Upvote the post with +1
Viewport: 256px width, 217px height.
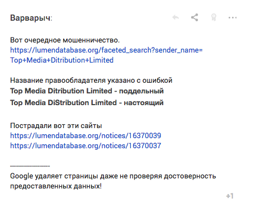click(x=230, y=196)
